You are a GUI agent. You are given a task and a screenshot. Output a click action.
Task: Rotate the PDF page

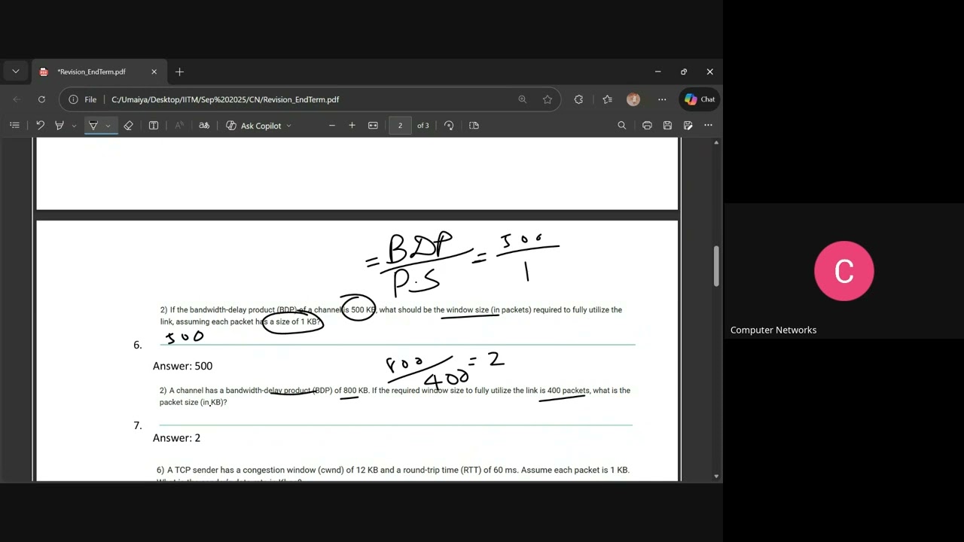tap(449, 126)
